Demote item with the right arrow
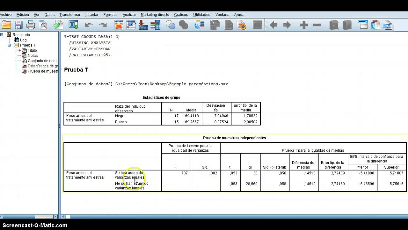Viewport: 408px width, 230px height. (x=287, y=25)
